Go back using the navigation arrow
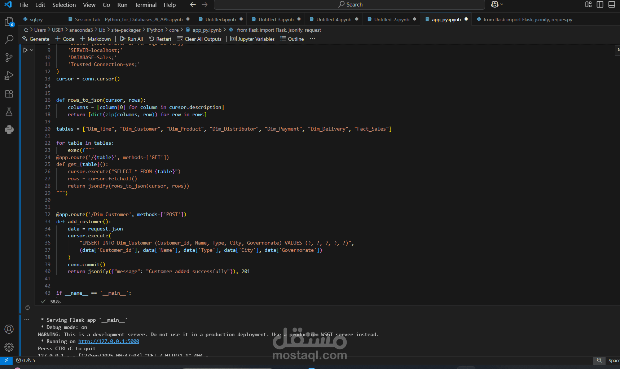Viewport: 620px width, 369px height. 193,5
